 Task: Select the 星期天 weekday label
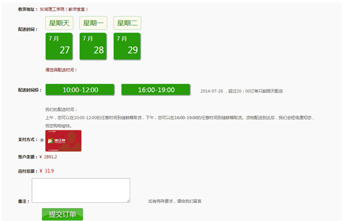(x=59, y=23)
